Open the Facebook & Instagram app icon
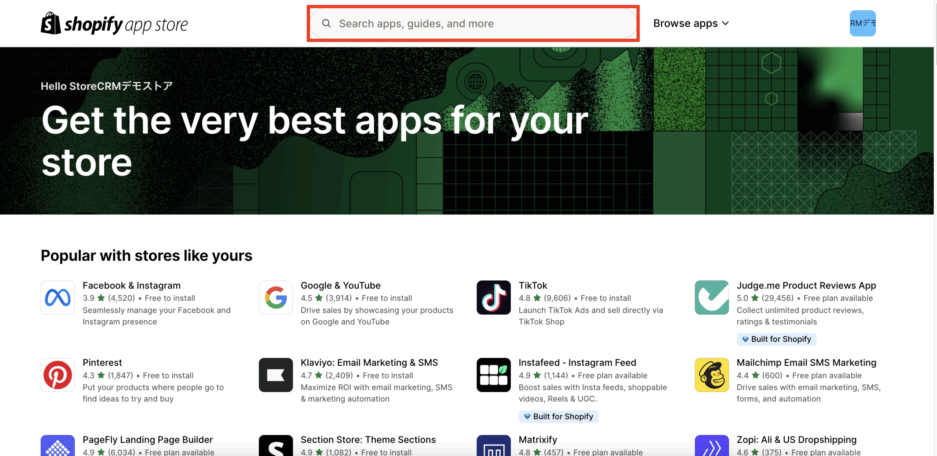The width and height of the screenshot is (937, 456). 57,298
